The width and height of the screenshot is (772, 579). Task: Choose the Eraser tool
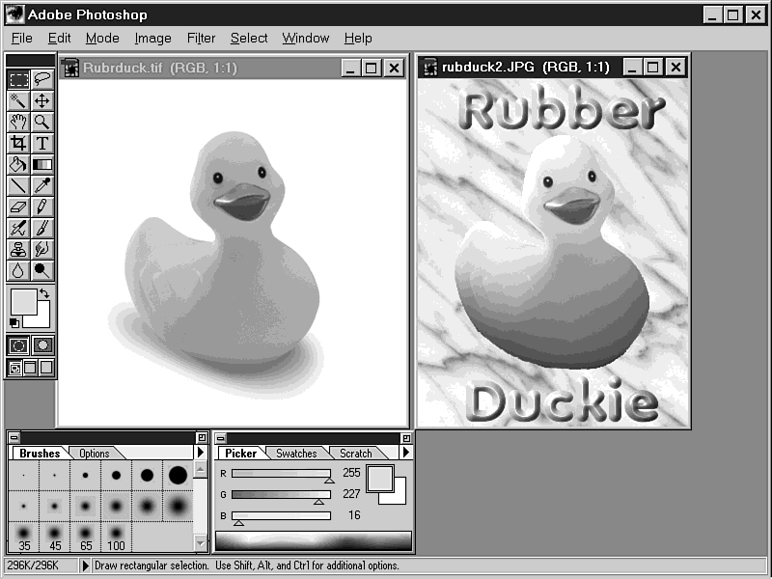[x=18, y=207]
